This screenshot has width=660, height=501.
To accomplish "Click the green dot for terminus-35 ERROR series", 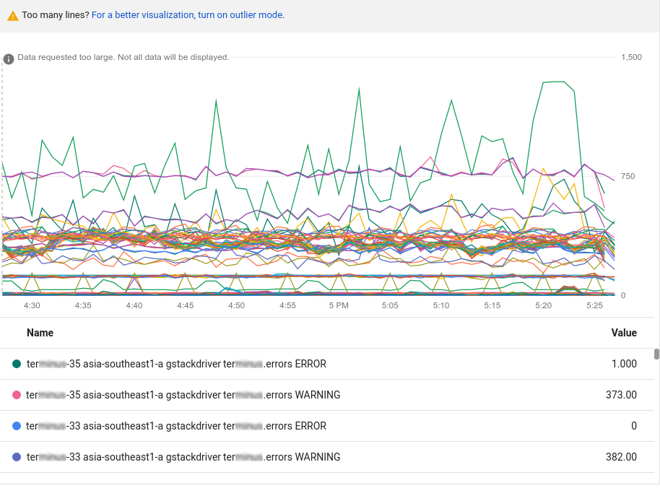I will click(x=16, y=364).
